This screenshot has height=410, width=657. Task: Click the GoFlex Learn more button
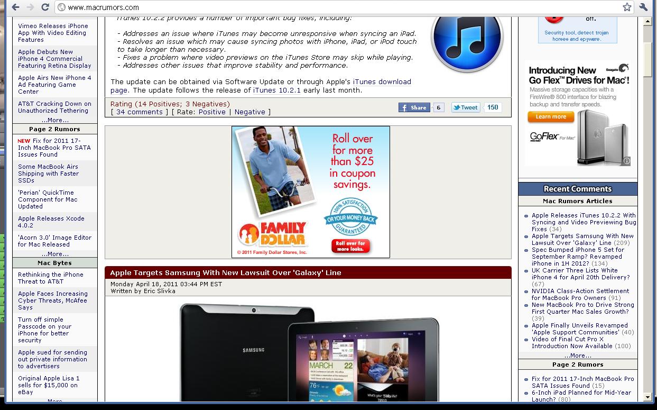point(551,117)
